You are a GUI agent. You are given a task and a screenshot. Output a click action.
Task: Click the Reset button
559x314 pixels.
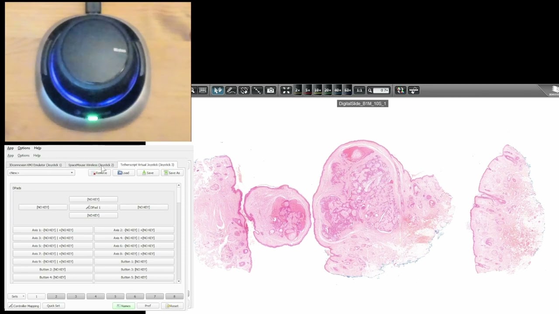(172, 306)
